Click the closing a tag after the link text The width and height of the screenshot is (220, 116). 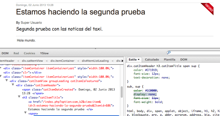tap(90, 109)
